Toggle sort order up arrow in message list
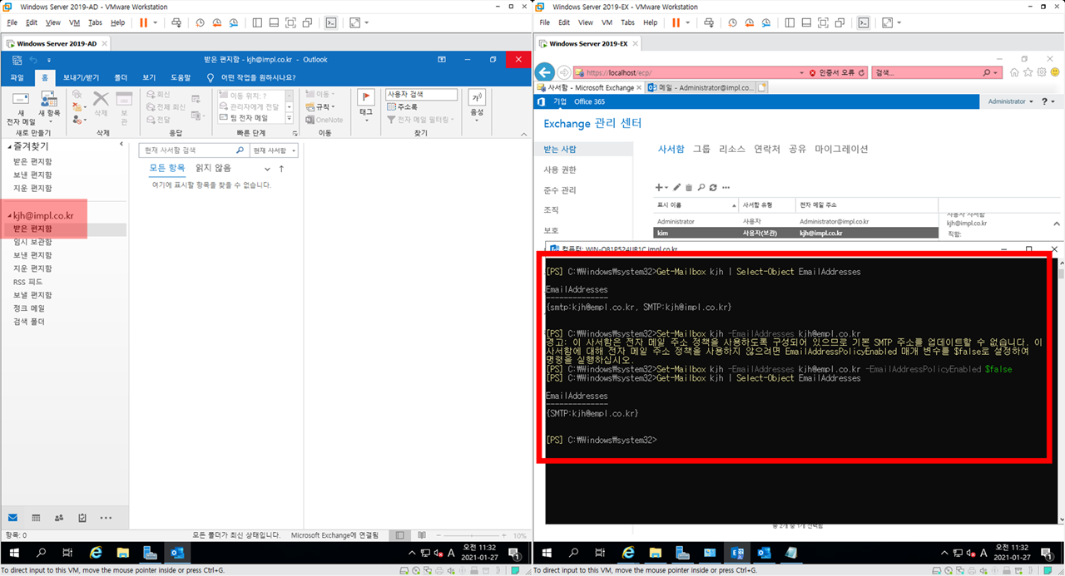 click(x=281, y=169)
